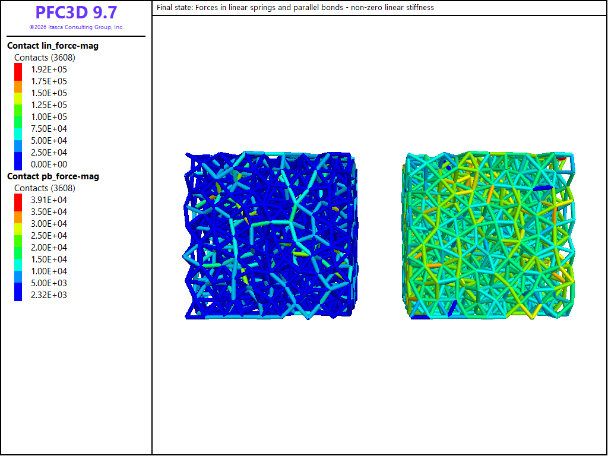The image size is (608, 456).
Task: Click the 2.00E+04 legend value
Action: click(x=49, y=248)
